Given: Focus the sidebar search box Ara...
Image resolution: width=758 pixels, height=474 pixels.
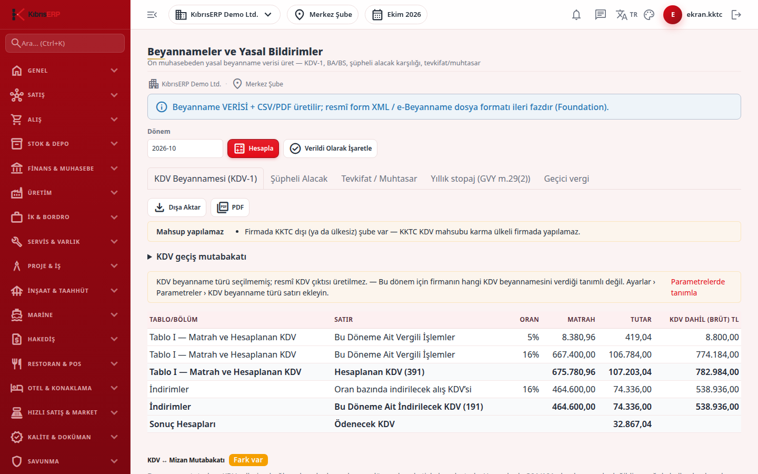Looking at the screenshot, I should pyautogui.click(x=65, y=43).
